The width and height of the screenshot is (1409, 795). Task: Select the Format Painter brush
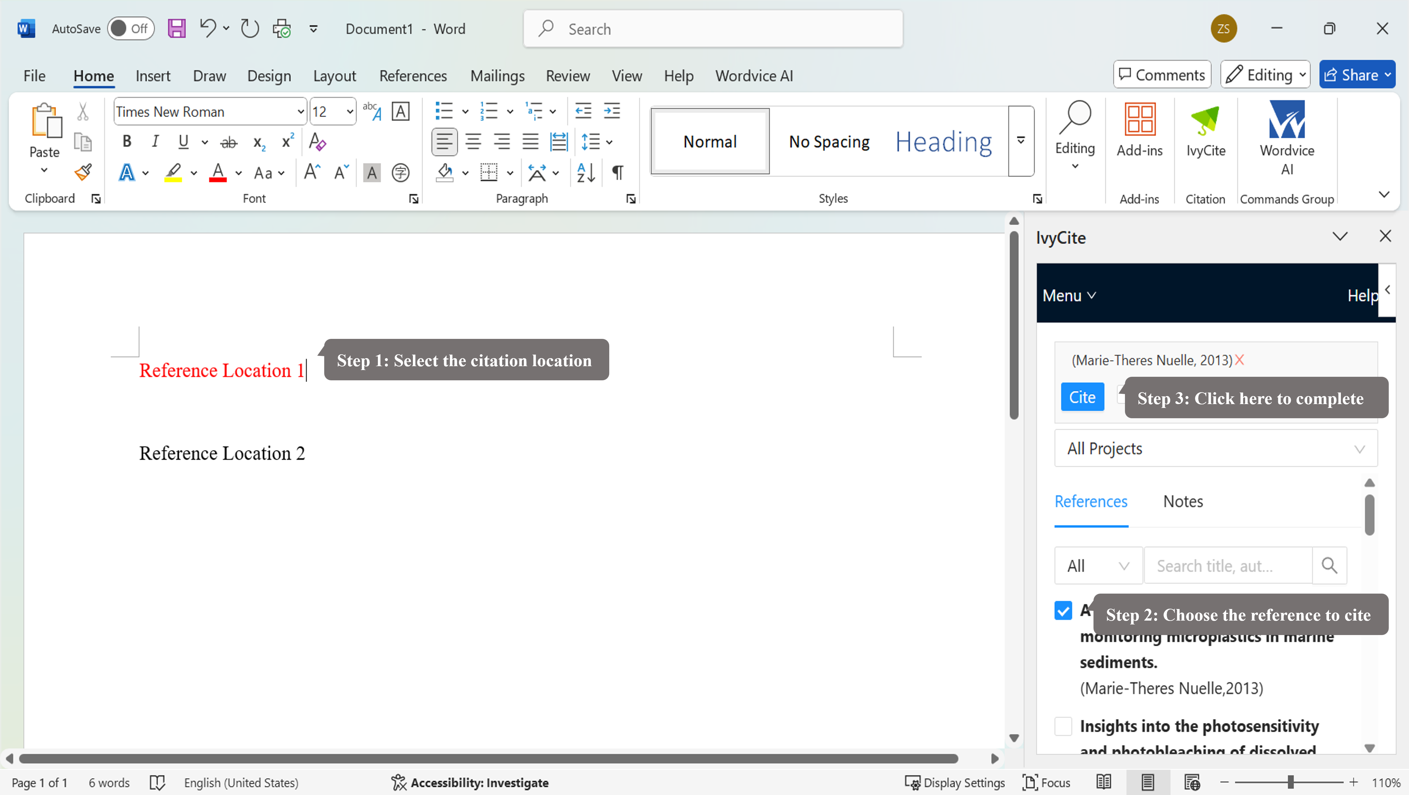83,172
